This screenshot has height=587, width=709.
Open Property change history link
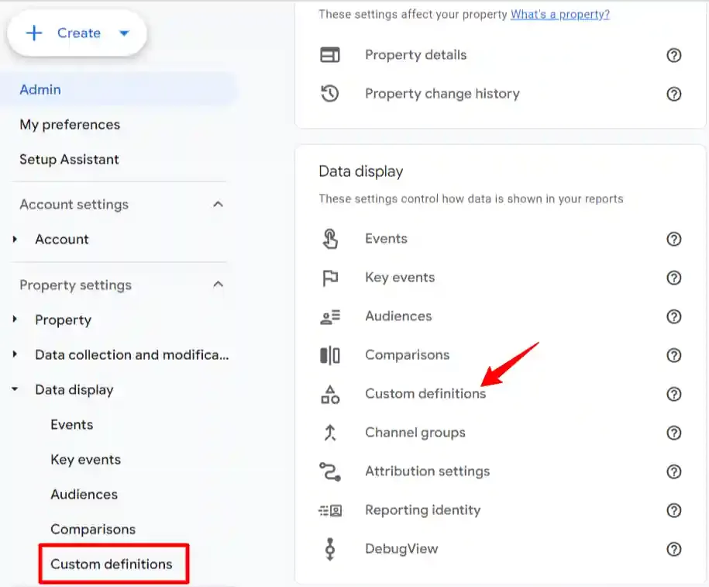(x=442, y=94)
